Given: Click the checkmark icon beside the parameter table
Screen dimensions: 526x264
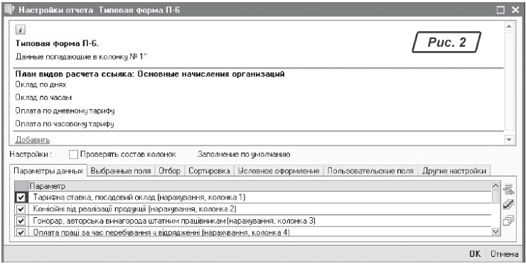Looking at the screenshot, I should point(508,204).
